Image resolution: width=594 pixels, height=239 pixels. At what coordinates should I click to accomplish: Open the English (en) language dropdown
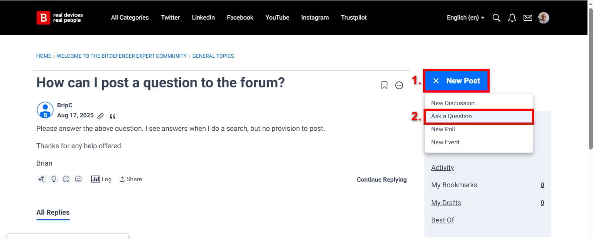(465, 18)
